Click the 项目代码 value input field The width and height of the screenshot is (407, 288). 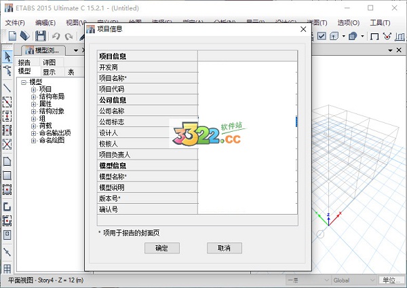pyautogui.click(x=248, y=89)
